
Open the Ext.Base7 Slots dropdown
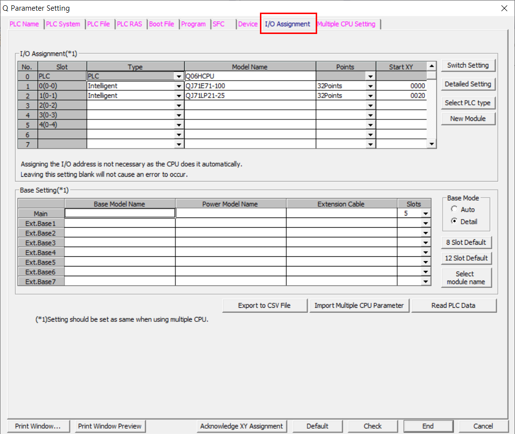click(x=426, y=282)
